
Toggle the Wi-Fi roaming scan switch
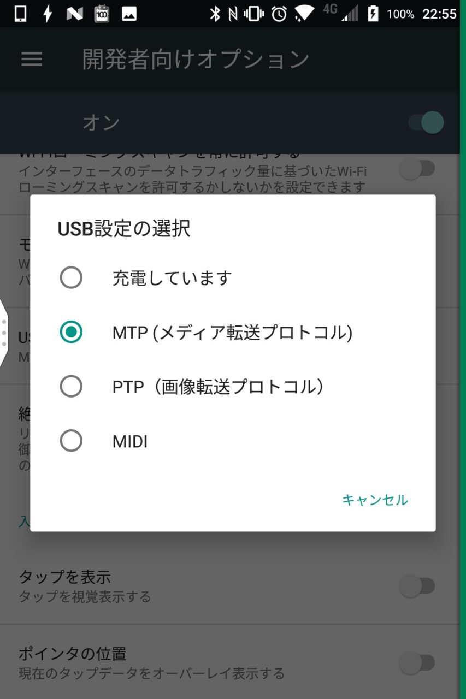point(417,169)
